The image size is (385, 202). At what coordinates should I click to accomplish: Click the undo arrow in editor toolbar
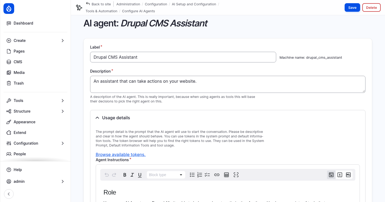[x=107, y=175]
